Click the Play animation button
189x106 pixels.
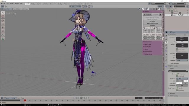pyautogui.click(x=83, y=98)
